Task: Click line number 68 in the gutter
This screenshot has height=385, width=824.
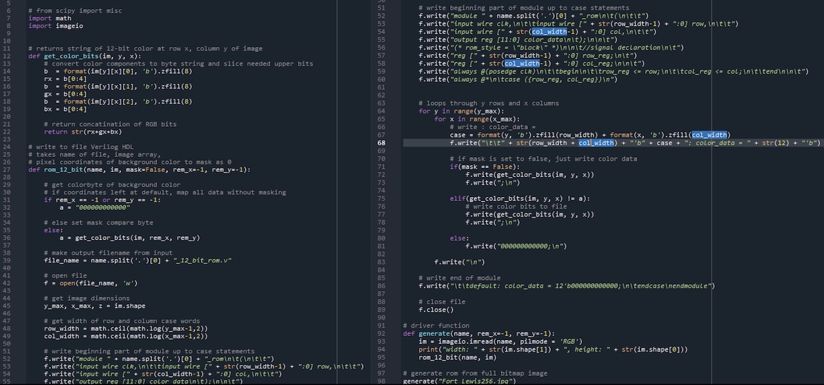Action: [381, 143]
